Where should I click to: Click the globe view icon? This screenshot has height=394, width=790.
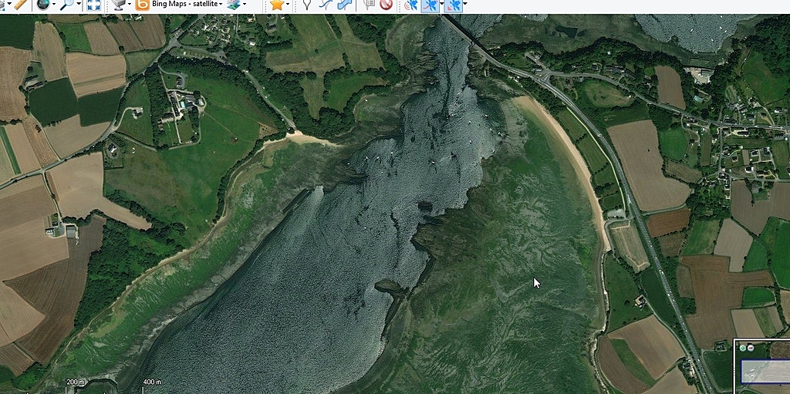[43, 5]
